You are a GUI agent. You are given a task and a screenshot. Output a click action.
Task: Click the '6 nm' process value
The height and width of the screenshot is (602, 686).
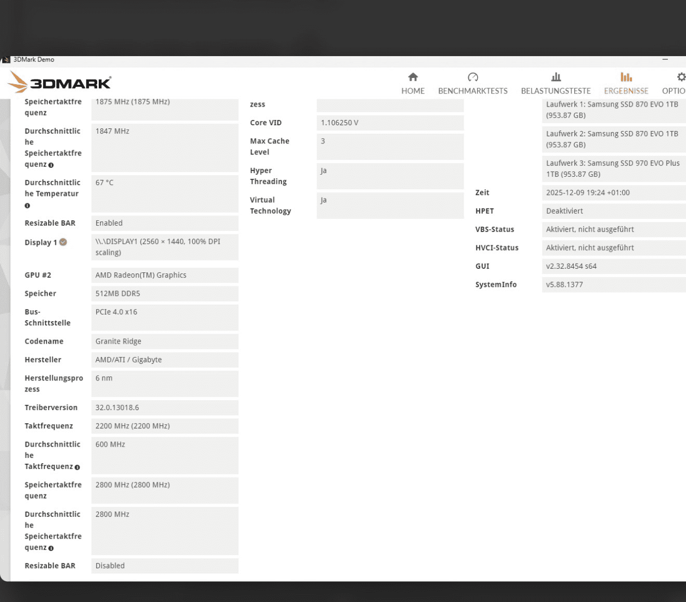click(165, 384)
